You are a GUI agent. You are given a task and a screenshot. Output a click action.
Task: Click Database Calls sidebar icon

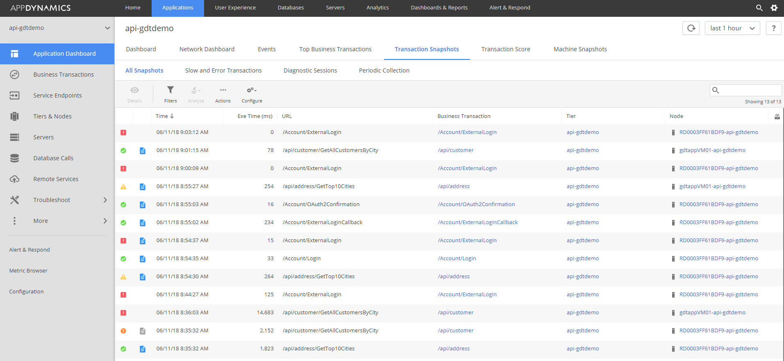point(15,158)
